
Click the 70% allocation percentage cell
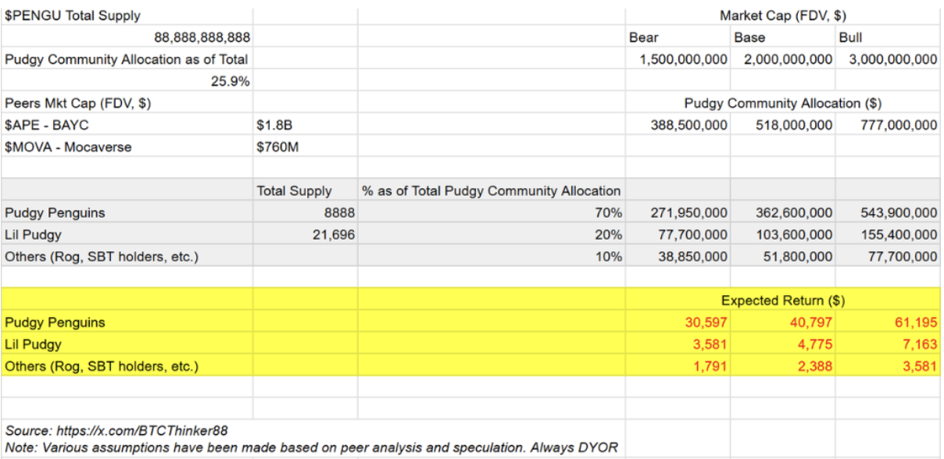click(610, 212)
